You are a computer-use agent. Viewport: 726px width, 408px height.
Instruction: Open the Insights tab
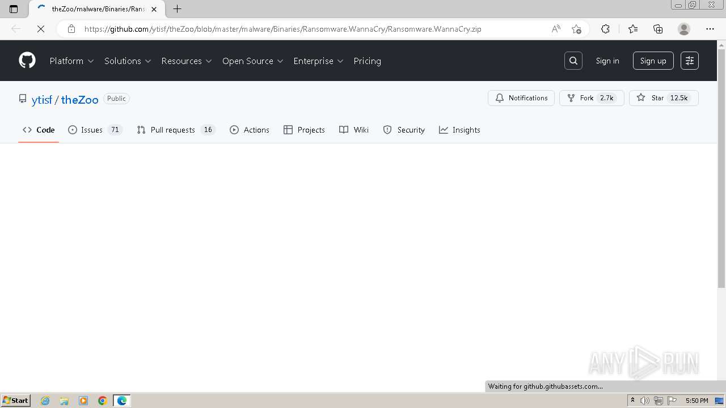coord(459,130)
